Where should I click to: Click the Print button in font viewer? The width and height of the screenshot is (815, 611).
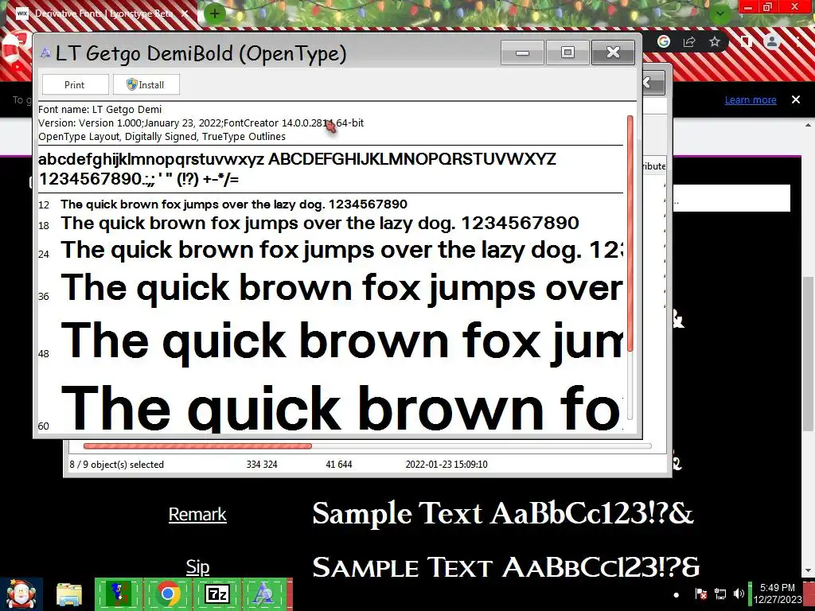click(75, 84)
